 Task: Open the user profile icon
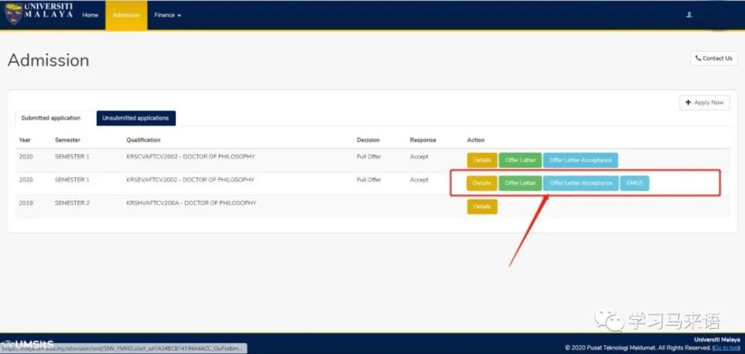pyautogui.click(x=688, y=15)
